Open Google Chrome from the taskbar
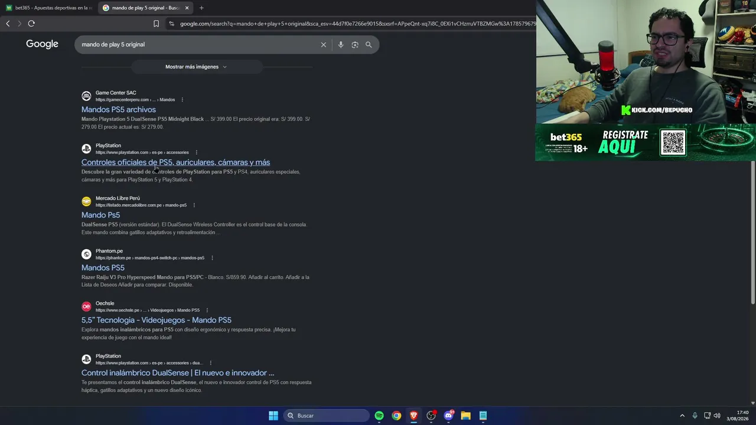Viewport: 756px width, 425px height. (396, 416)
